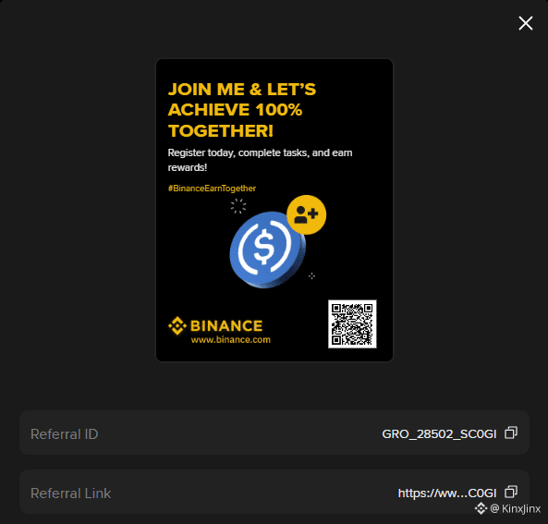Click the sparkle loader graphic above coin
This screenshot has height=524, width=548.
pos(238,206)
